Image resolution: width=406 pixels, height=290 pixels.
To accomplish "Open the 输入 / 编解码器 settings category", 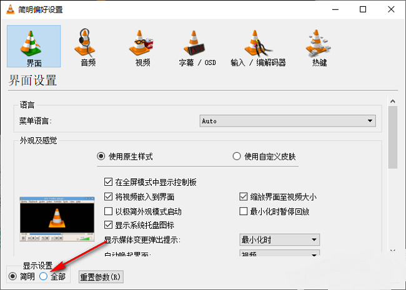I will 258,47.
